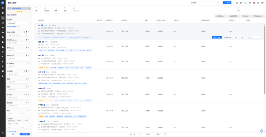Click the blue logo at sidebar top
Viewport: 266px width, 137px height.
3,3
